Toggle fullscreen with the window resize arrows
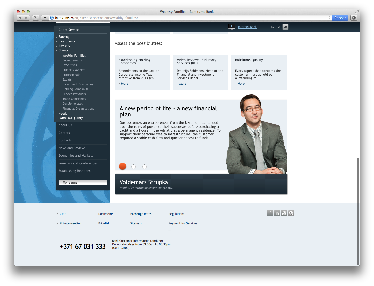The image size is (374, 286). 356,12
